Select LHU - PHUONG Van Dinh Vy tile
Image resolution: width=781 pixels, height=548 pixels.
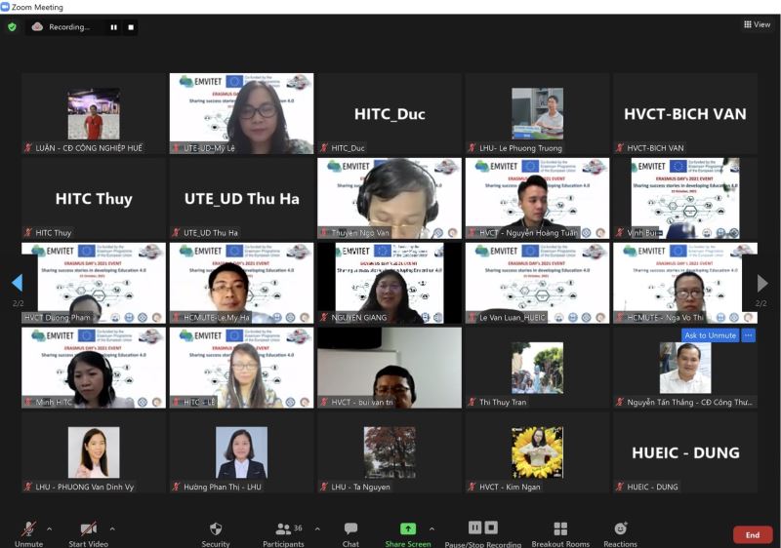(x=94, y=452)
